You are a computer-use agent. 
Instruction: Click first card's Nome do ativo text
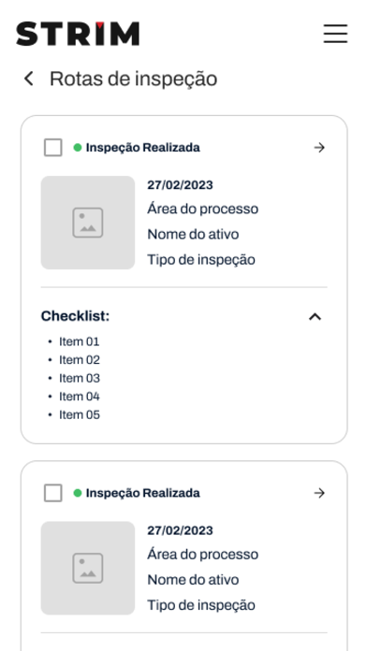[193, 234]
